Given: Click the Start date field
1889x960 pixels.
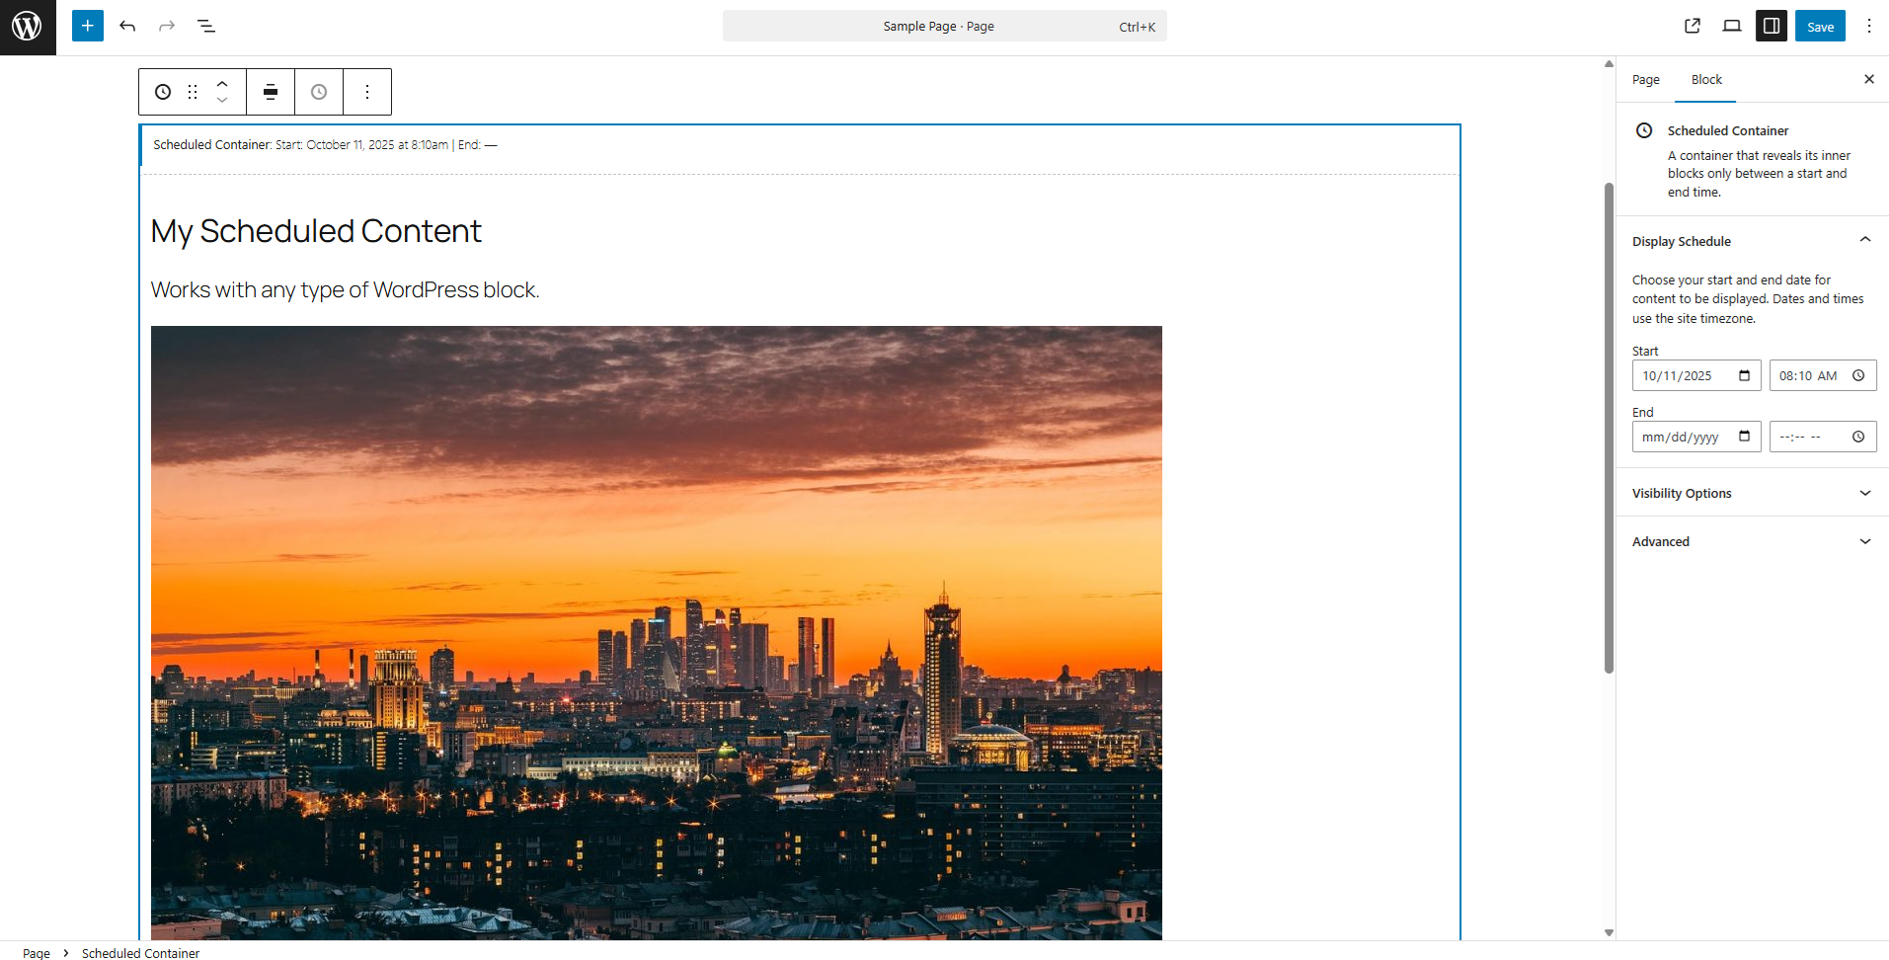Looking at the screenshot, I should [x=1684, y=375].
